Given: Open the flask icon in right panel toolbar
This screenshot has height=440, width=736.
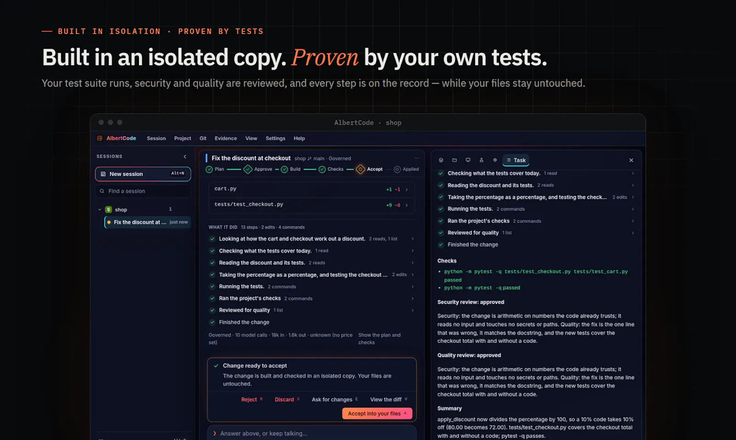Looking at the screenshot, I should 481,160.
